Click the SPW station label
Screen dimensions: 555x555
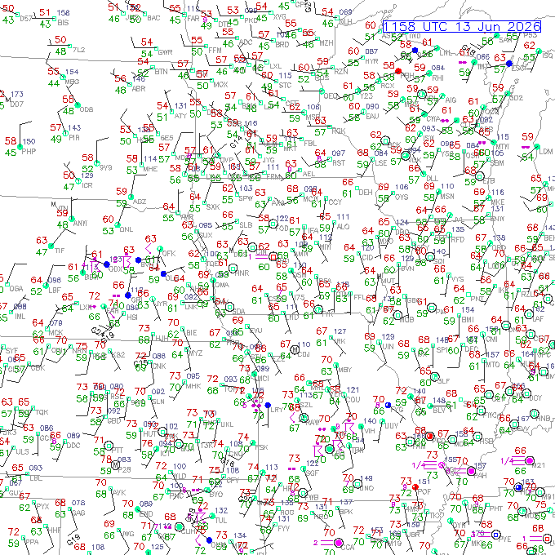(246, 198)
